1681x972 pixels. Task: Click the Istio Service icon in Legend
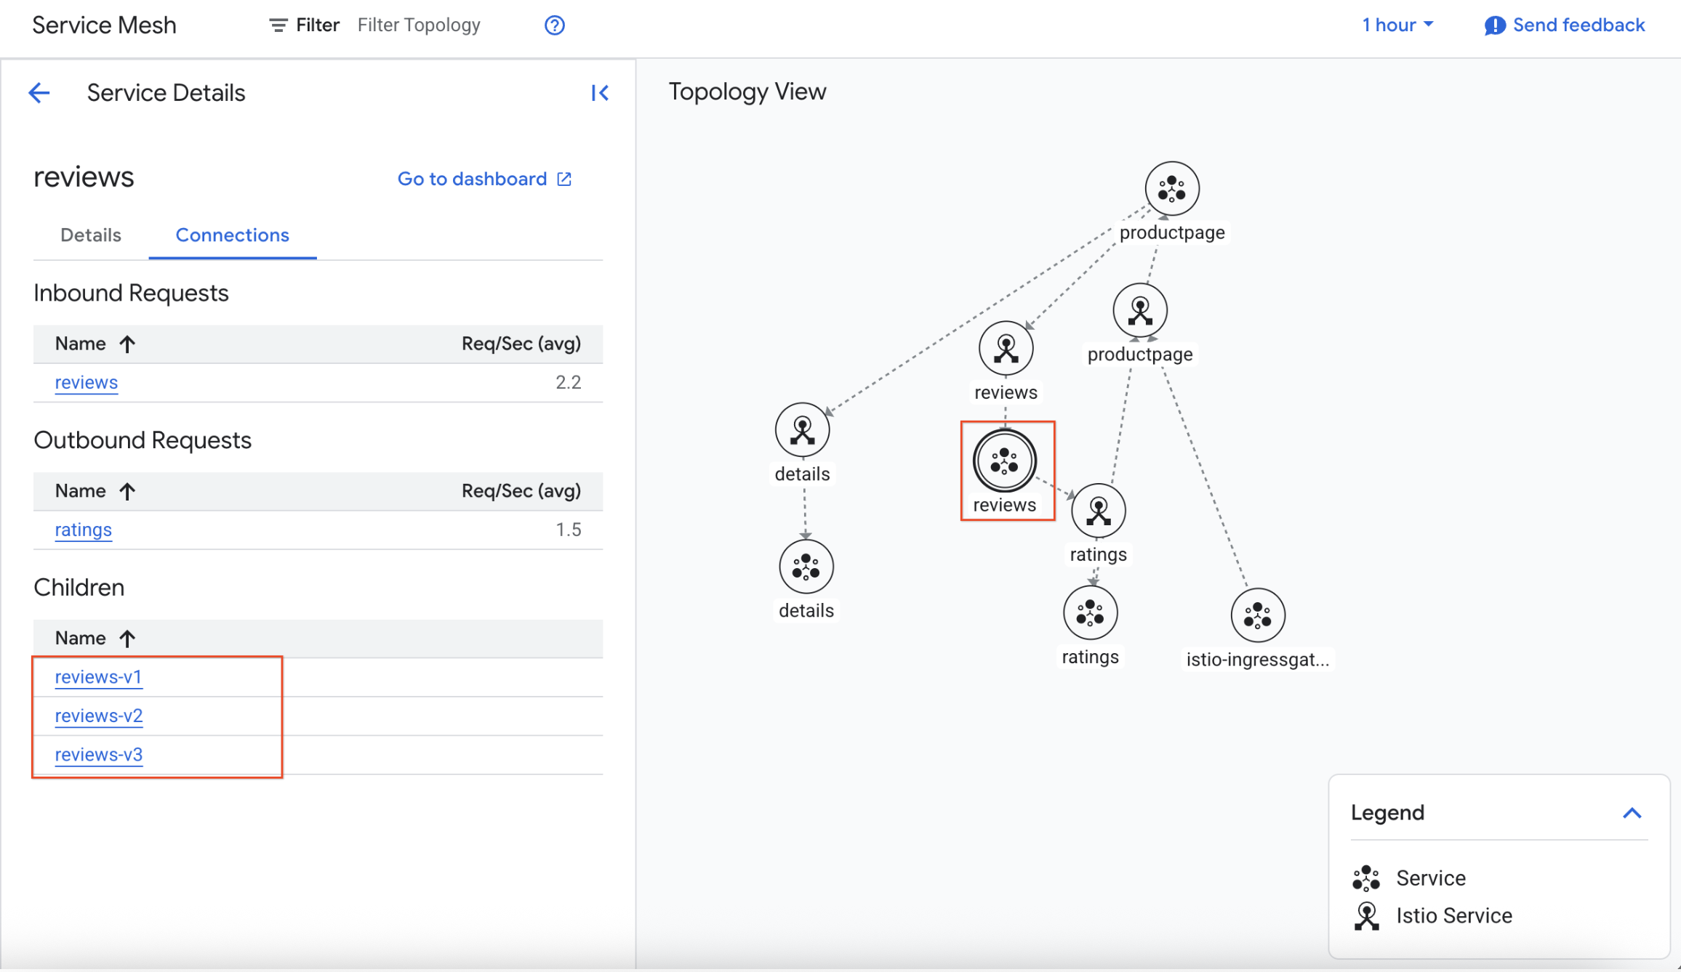tap(1367, 916)
